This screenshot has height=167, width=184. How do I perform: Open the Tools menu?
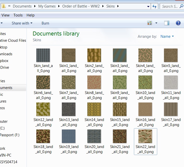point(18,15)
